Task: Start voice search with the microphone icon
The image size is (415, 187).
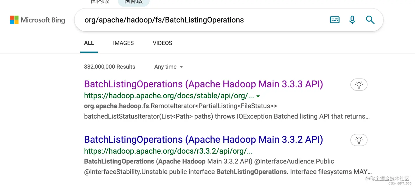Action: click(x=352, y=20)
